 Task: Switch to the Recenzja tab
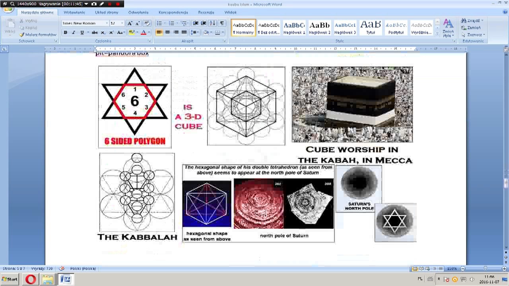tap(206, 12)
